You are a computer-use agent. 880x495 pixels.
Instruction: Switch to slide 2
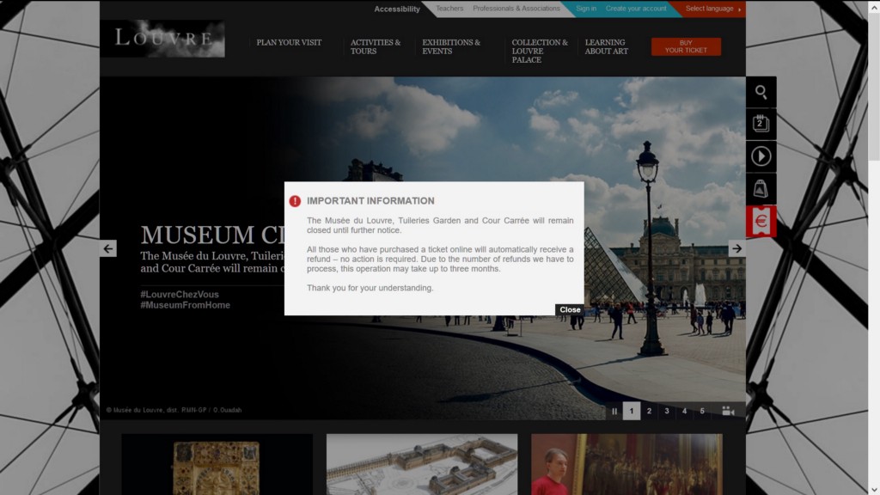coord(650,412)
